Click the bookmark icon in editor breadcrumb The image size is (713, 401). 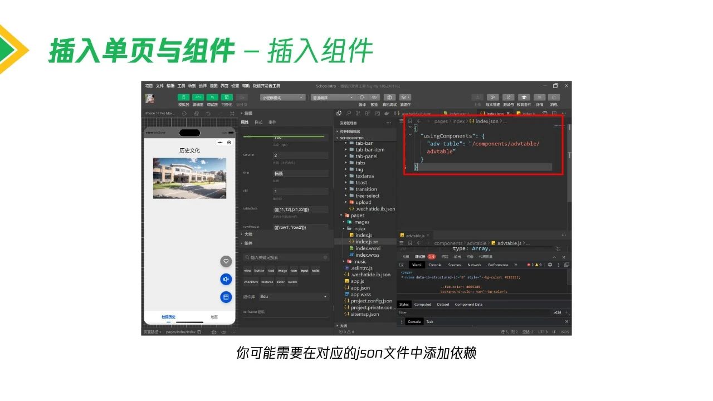[x=409, y=121]
